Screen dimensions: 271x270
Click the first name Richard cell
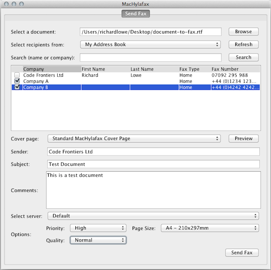point(90,75)
